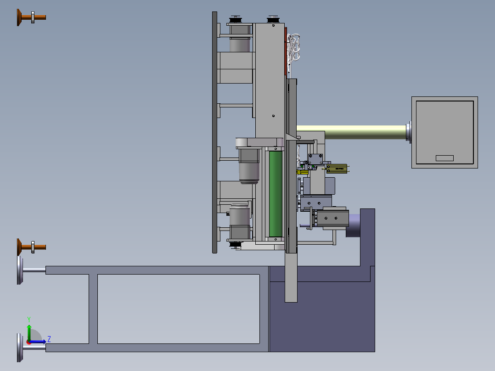Select the olive pneumatic cylinder with label
Image resolution: width=495 pixels, height=371 pixels.
tap(337, 169)
